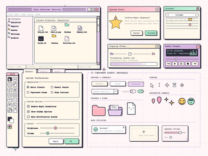
Task: Open the Script.sh terminal file icon
Action: [x=41, y=39]
